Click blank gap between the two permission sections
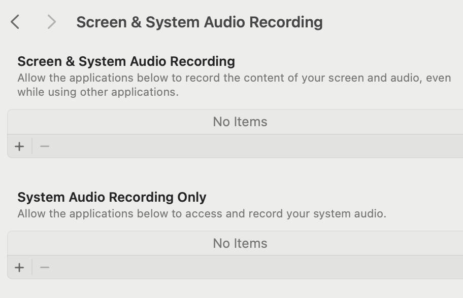 click(x=234, y=175)
